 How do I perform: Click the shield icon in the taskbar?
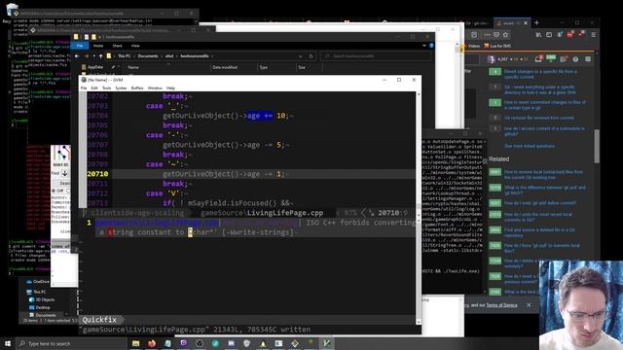(247, 343)
